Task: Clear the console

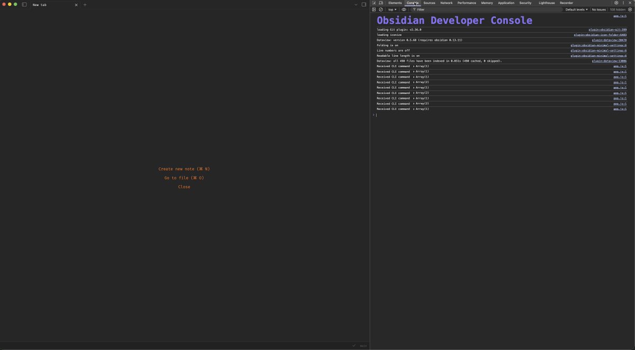Action: pyautogui.click(x=380, y=10)
